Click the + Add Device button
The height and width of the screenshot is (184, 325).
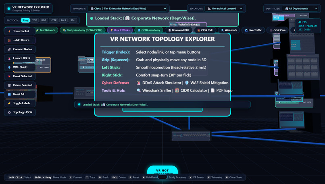click(20, 40)
